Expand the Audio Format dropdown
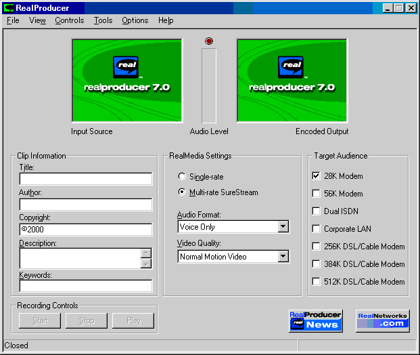Screen dimensions: 420x355 [283, 227]
